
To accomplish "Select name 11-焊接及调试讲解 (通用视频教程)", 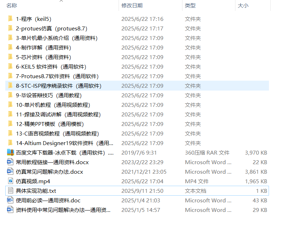I will pos(58,115).
